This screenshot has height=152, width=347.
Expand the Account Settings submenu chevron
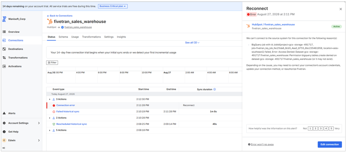click(x=39, y=123)
